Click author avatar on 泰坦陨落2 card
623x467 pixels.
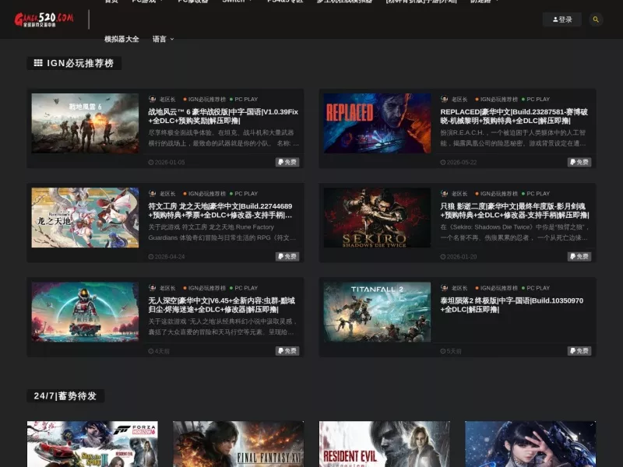(444, 287)
